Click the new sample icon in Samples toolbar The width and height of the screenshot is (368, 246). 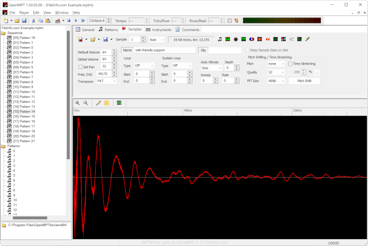pyautogui.click(x=79, y=39)
